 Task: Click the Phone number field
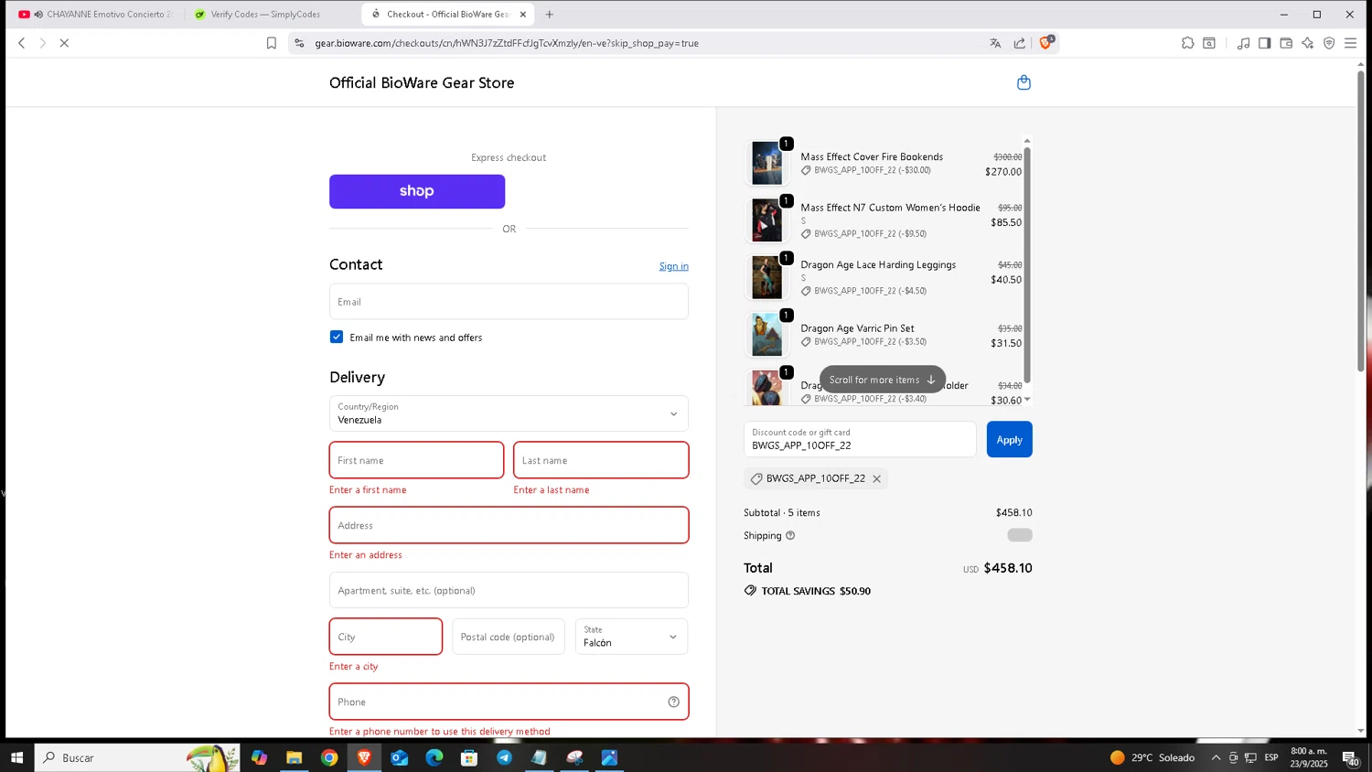(x=509, y=702)
